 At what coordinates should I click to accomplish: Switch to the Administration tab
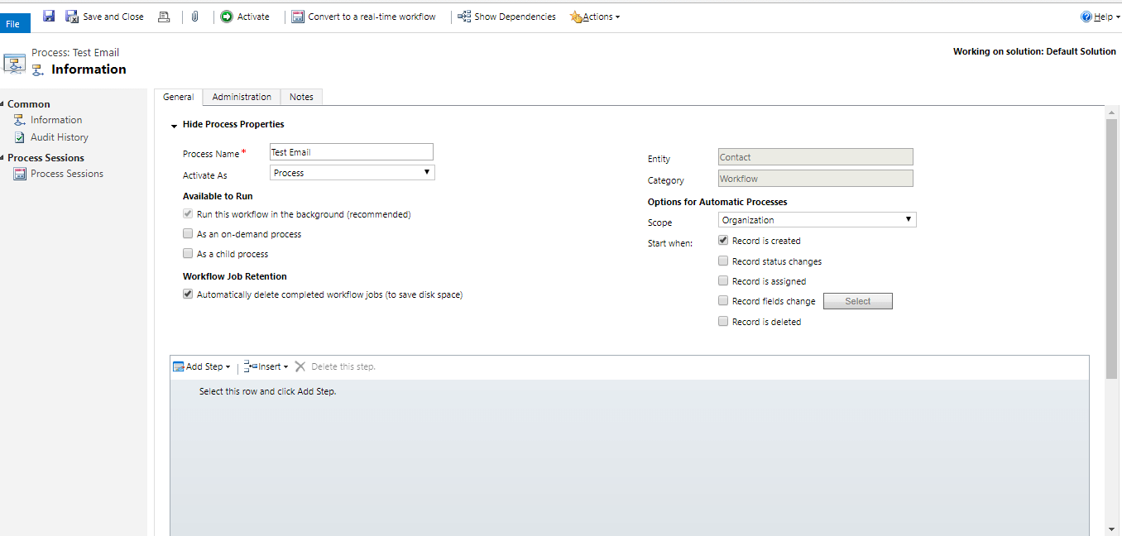[242, 97]
